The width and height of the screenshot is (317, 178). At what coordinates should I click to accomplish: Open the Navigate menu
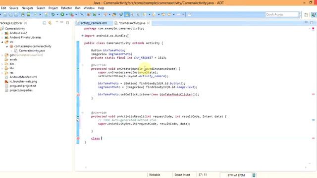pos(27,8)
